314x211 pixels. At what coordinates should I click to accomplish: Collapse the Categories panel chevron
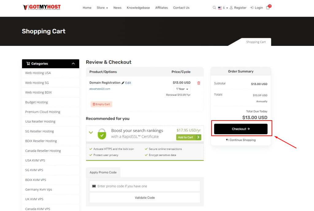73,64
